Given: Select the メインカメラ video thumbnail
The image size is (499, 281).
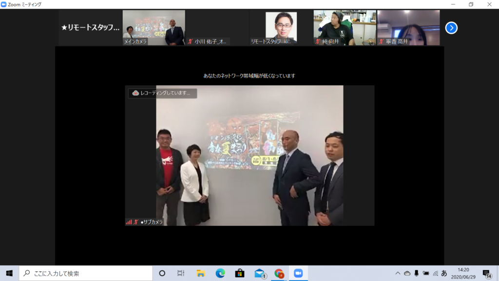Looking at the screenshot, I should pyautogui.click(x=154, y=28).
